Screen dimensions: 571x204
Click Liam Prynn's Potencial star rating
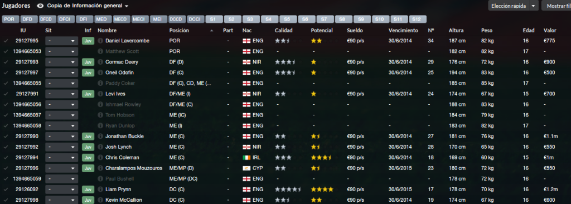[x=322, y=190]
